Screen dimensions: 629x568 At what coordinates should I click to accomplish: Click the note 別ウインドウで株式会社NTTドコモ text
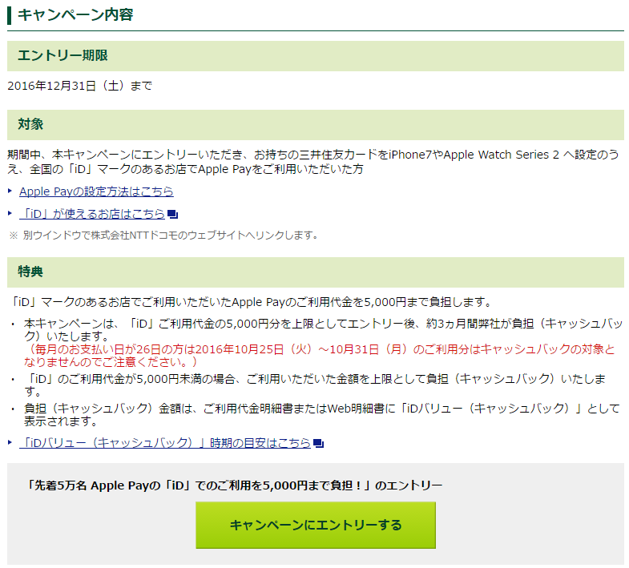tap(163, 235)
